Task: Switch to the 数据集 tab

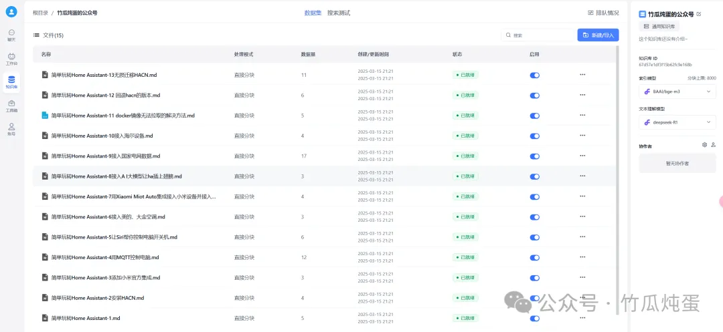Action: click(x=313, y=13)
